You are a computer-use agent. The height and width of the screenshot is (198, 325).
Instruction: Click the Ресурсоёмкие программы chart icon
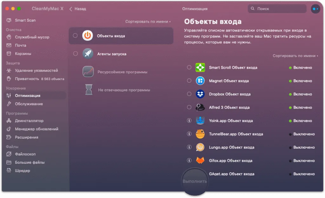coord(88,72)
